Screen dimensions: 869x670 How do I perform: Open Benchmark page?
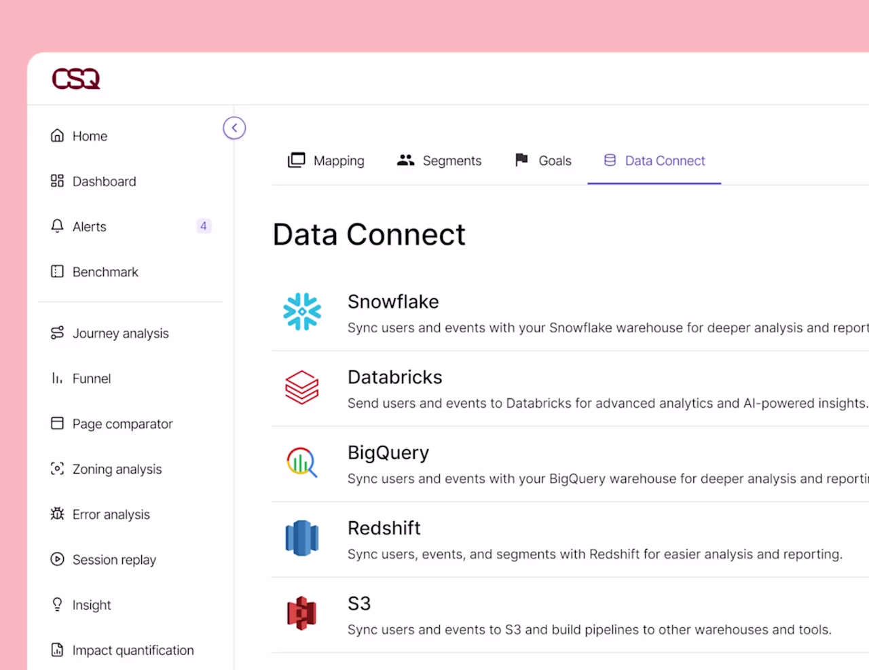pos(105,272)
